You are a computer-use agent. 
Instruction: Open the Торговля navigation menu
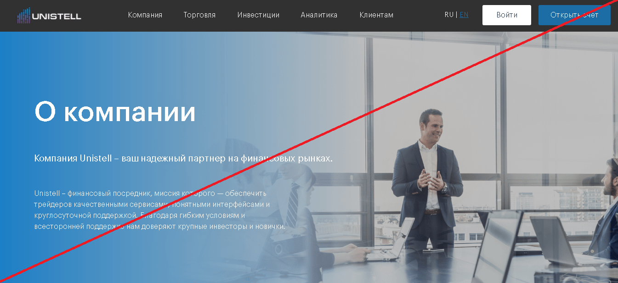click(x=200, y=15)
